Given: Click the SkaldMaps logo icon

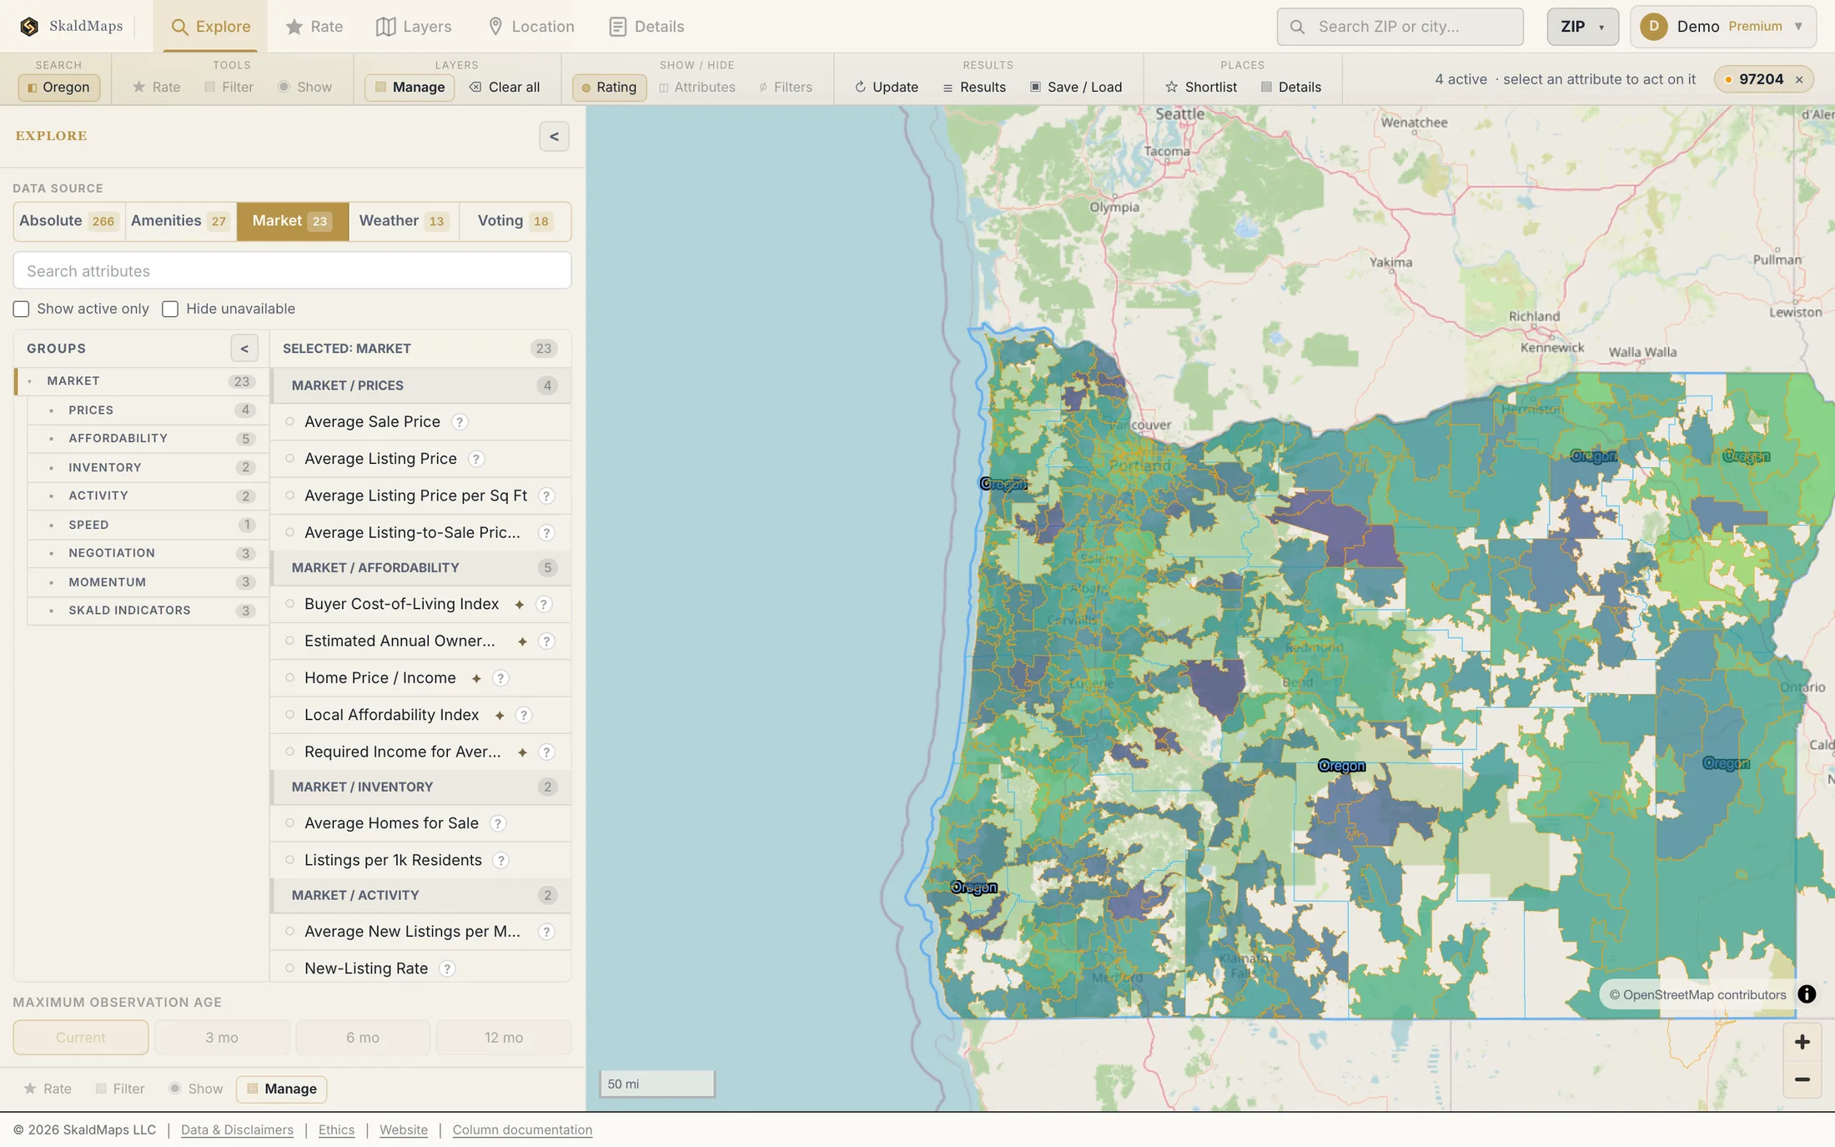Looking at the screenshot, I should point(29,27).
